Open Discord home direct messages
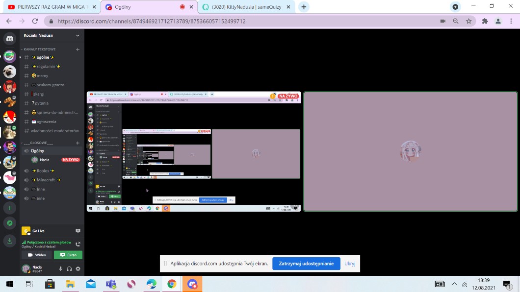This screenshot has height=292, width=520. click(x=9, y=38)
